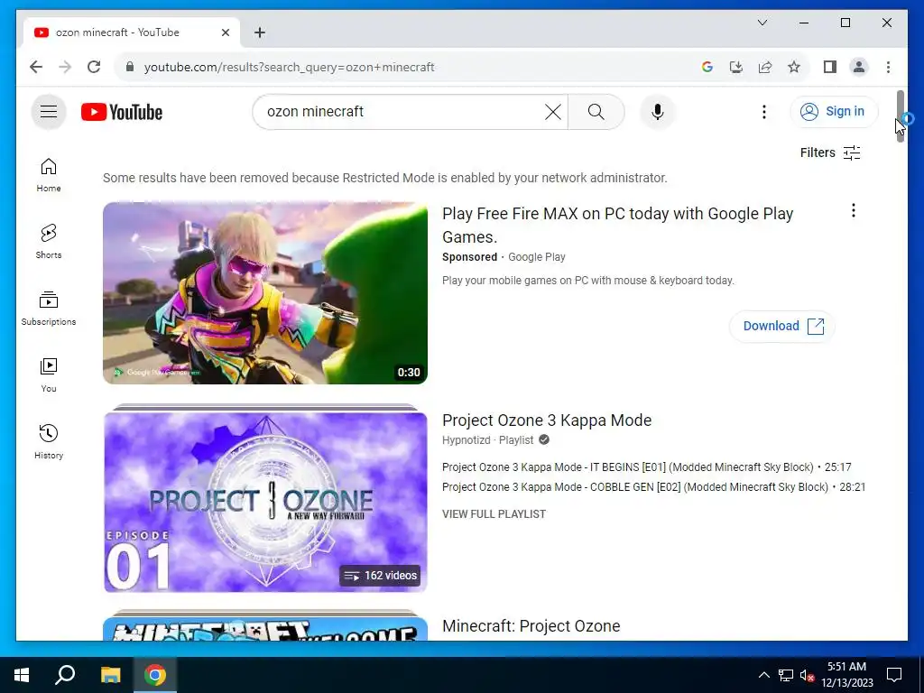
Task: Open YouTube settings three-dot menu
Action: click(763, 112)
